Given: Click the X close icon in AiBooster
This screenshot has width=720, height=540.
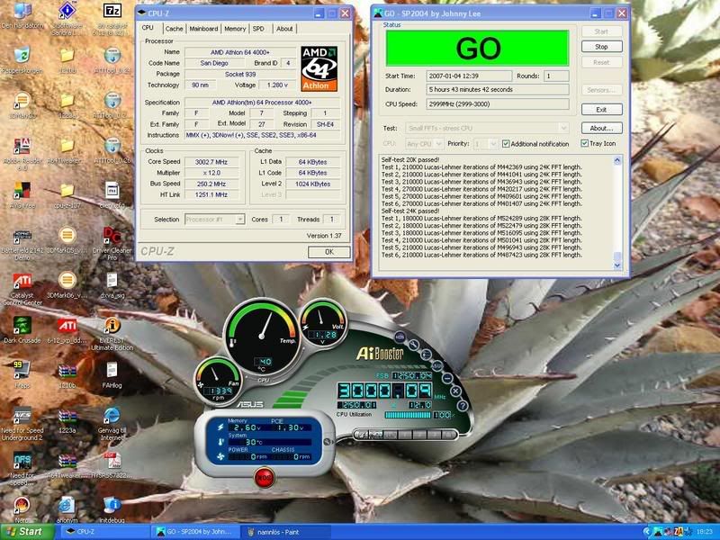Looking at the screenshot, I should pyautogui.click(x=455, y=391).
